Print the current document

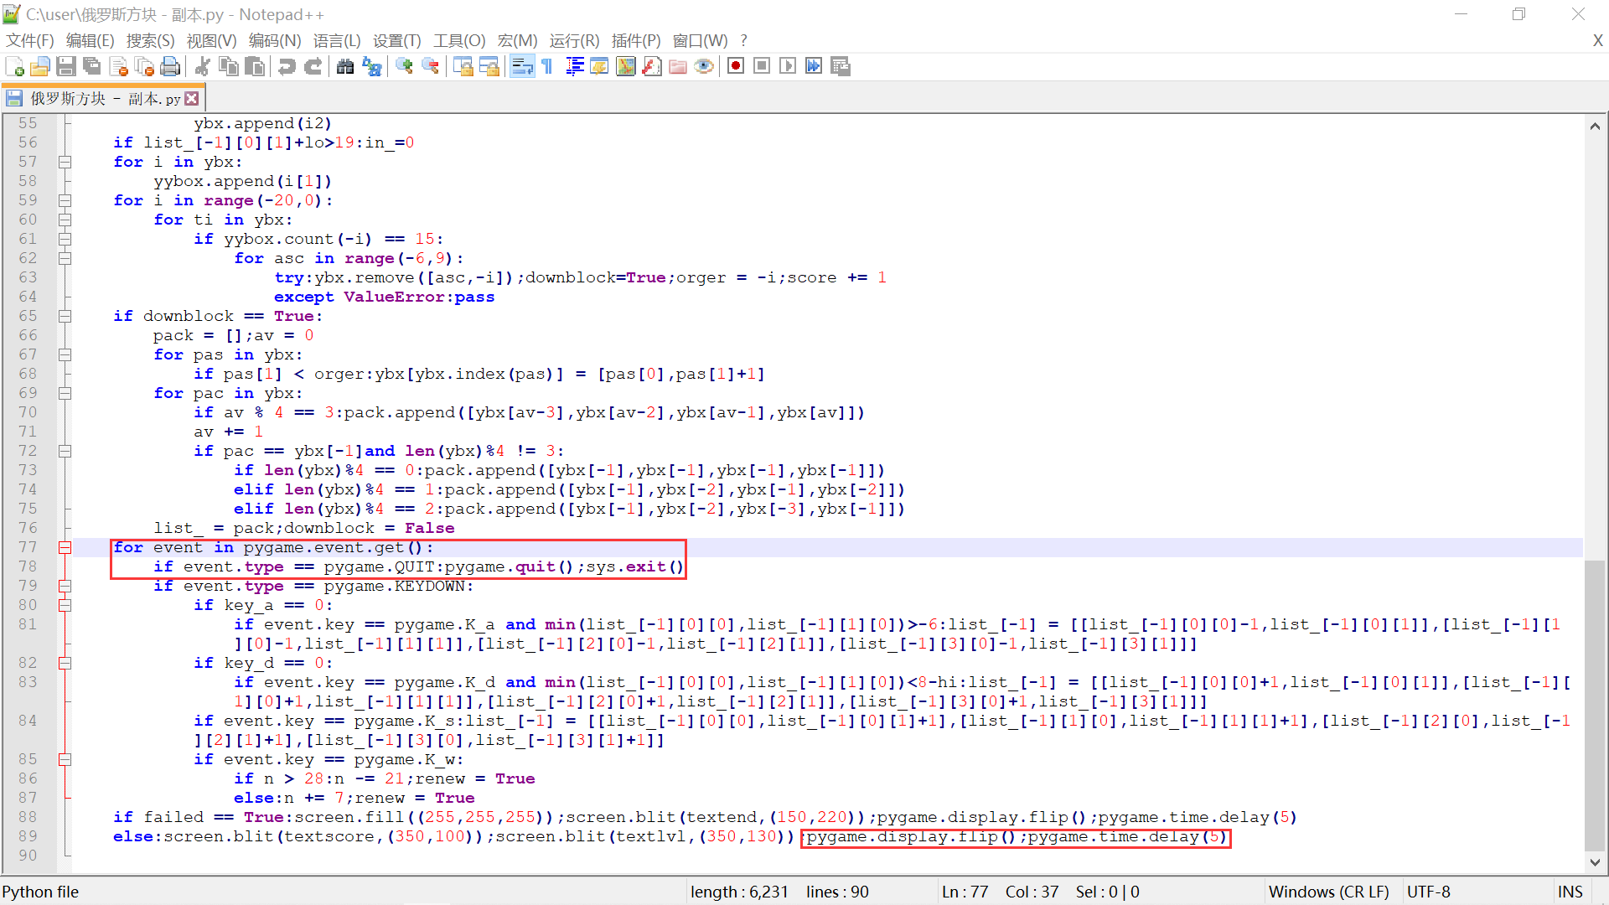tap(170, 66)
